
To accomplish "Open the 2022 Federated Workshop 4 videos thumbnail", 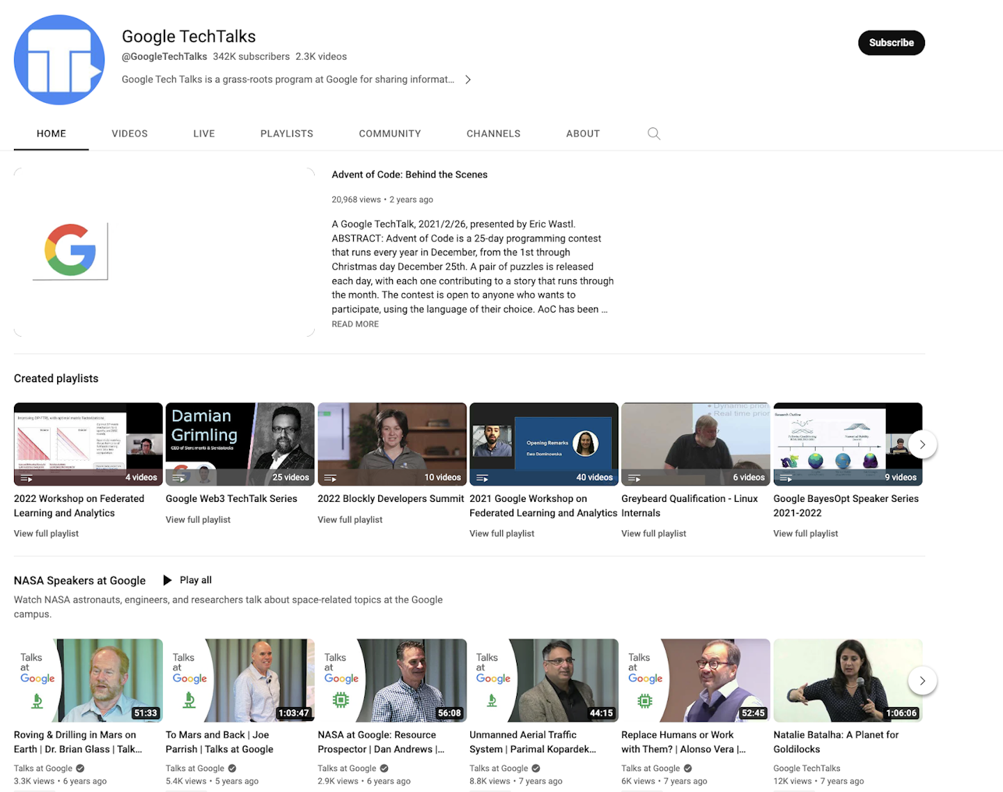I will [x=88, y=444].
